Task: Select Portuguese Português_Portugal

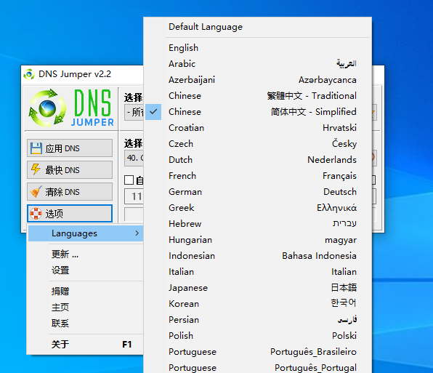Action: (x=258, y=367)
